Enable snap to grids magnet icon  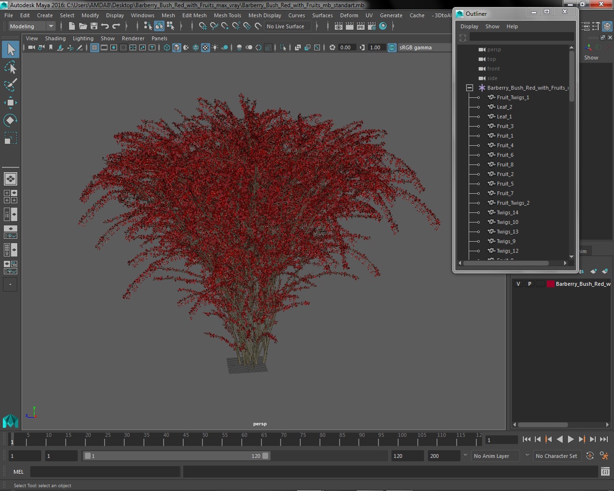point(203,26)
